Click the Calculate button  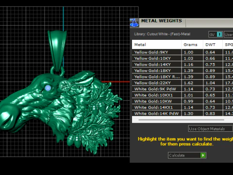pos(187,155)
